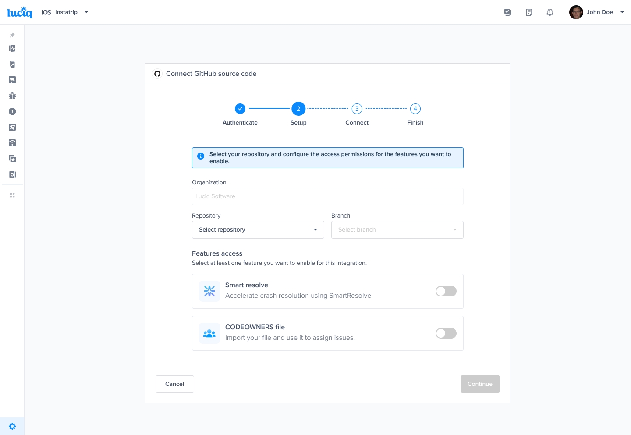This screenshot has width=631, height=435.
Task: Go to the Authenticate step
Action: tap(240, 109)
